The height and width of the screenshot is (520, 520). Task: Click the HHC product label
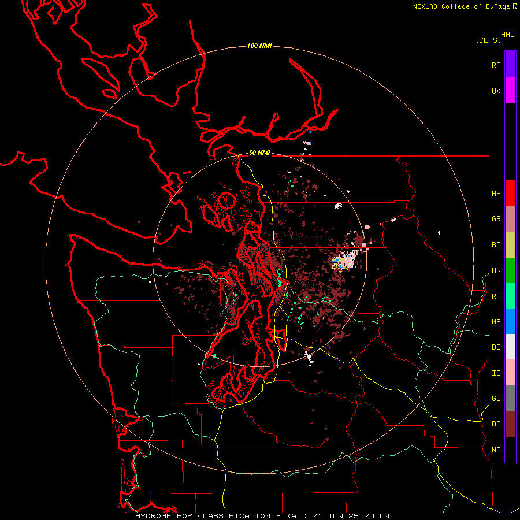point(507,35)
